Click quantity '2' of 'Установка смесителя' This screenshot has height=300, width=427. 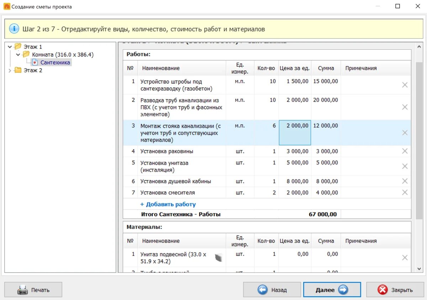(274, 193)
